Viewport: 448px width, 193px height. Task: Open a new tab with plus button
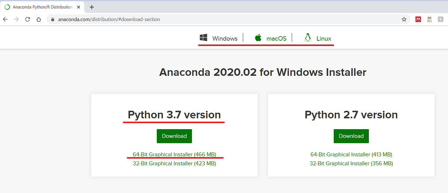click(92, 7)
